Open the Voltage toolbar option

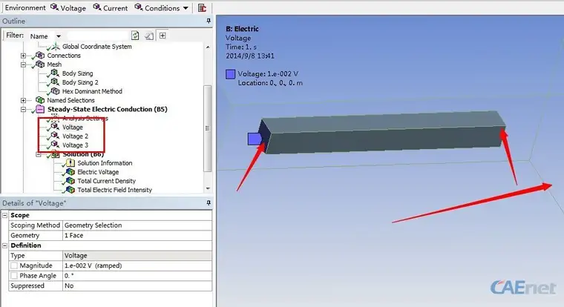pyautogui.click(x=68, y=7)
